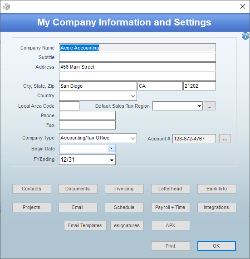
Task: Open the Projects settings
Action: [x=32, y=208]
